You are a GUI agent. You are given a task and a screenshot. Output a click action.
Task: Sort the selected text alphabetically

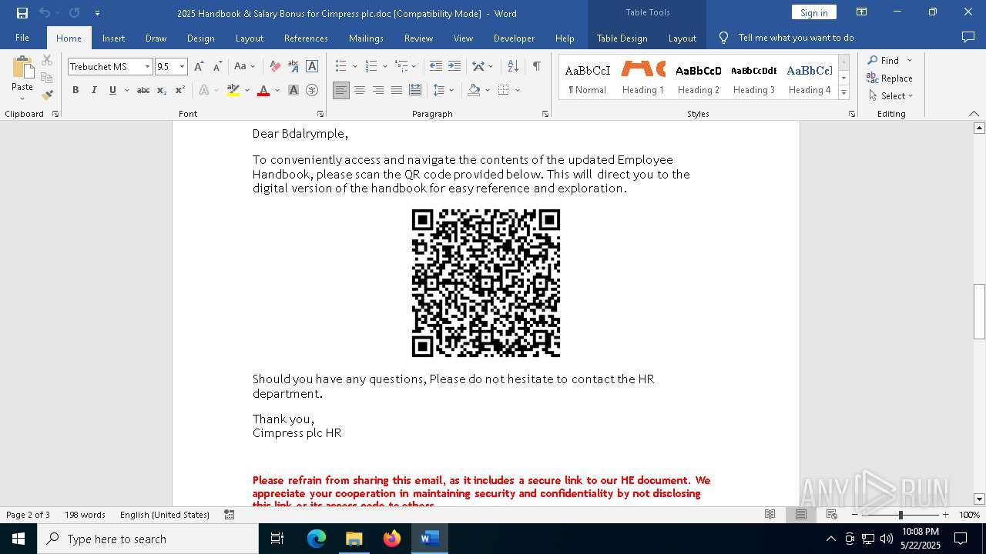[x=513, y=67]
